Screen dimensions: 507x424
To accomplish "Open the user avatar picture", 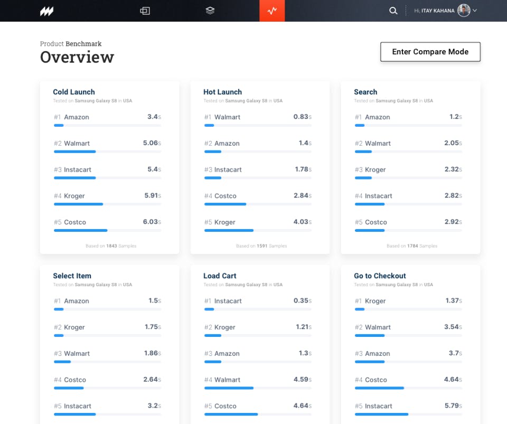I will [x=464, y=11].
